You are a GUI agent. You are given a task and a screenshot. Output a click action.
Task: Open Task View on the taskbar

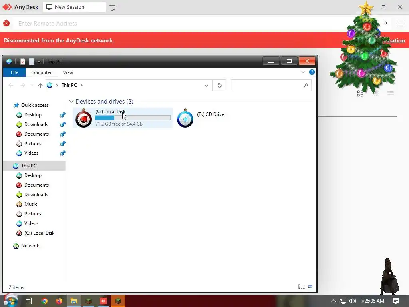pyautogui.click(x=28, y=301)
